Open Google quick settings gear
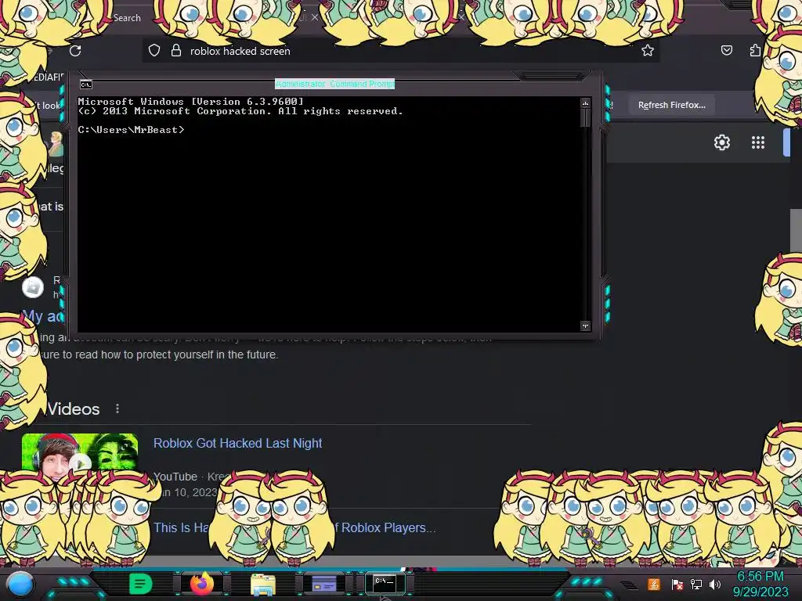Image resolution: width=802 pixels, height=601 pixels. click(x=721, y=142)
